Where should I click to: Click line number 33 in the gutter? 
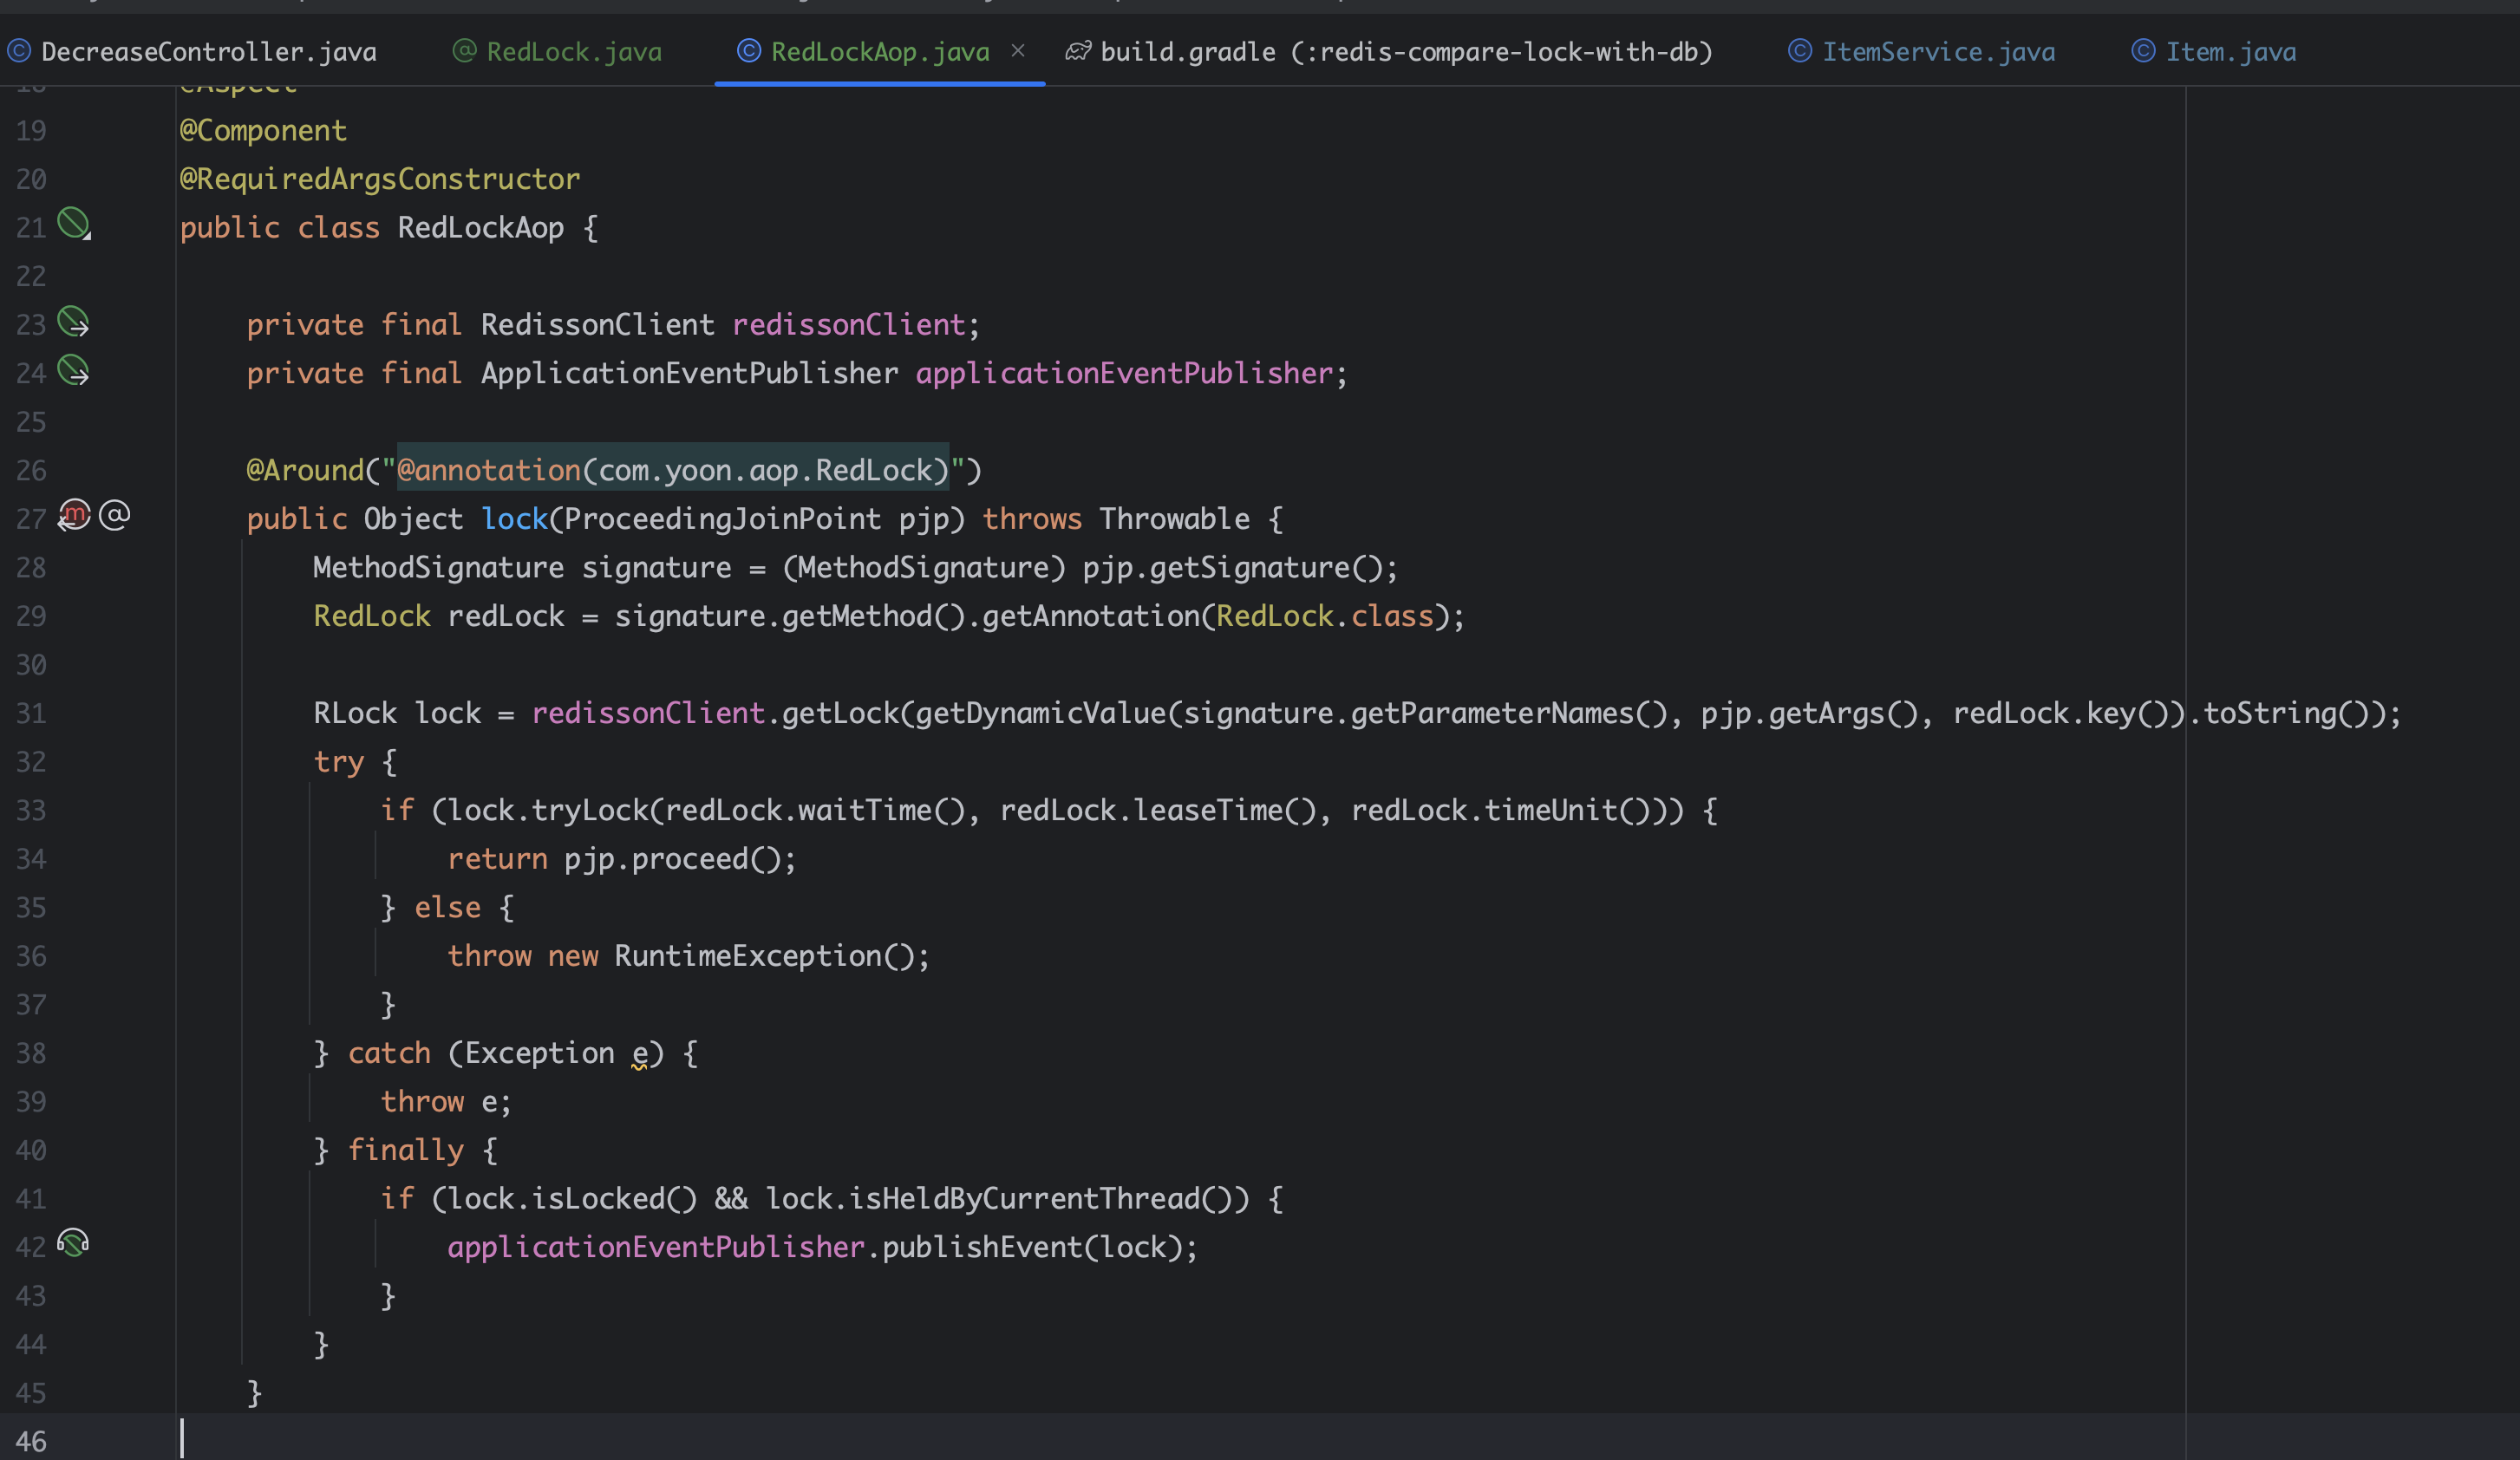(31, 811)
